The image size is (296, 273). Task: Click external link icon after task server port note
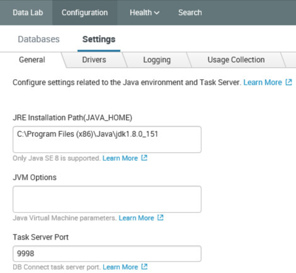point(144,267)
